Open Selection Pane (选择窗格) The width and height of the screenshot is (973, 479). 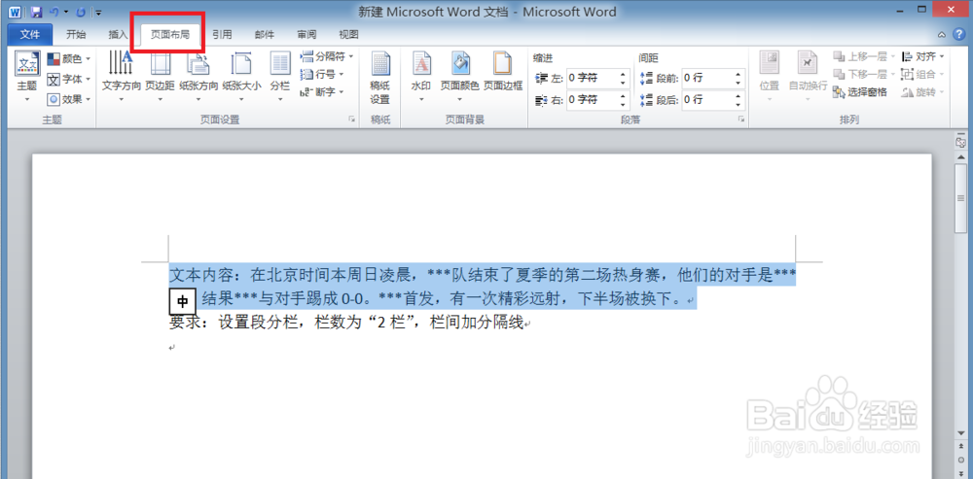tap(861, 92)
